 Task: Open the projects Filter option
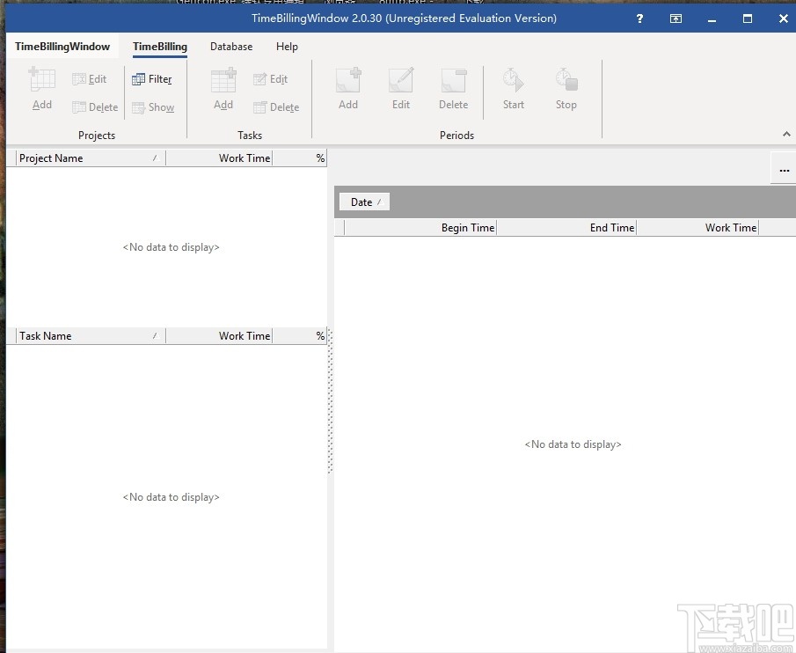(x=152, y=79)
